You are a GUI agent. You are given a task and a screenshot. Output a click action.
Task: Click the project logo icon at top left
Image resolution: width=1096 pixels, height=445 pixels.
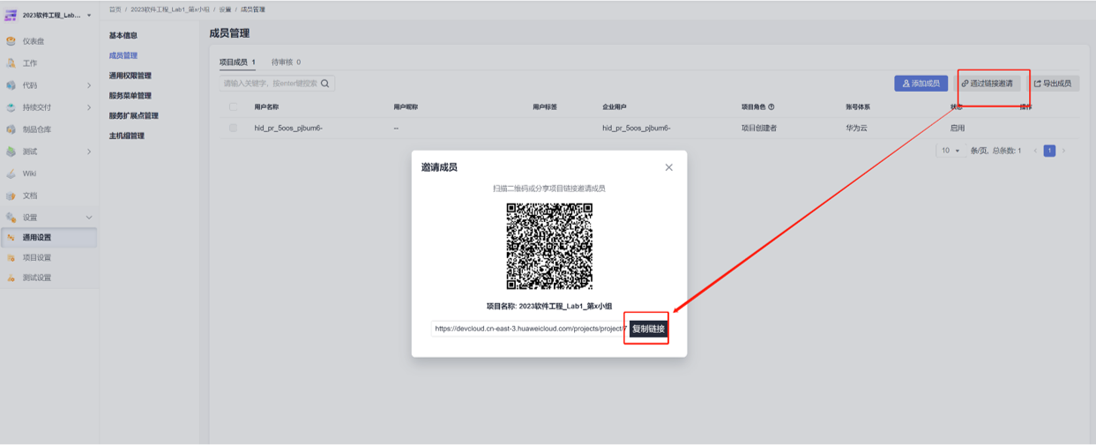click(11, 15)
